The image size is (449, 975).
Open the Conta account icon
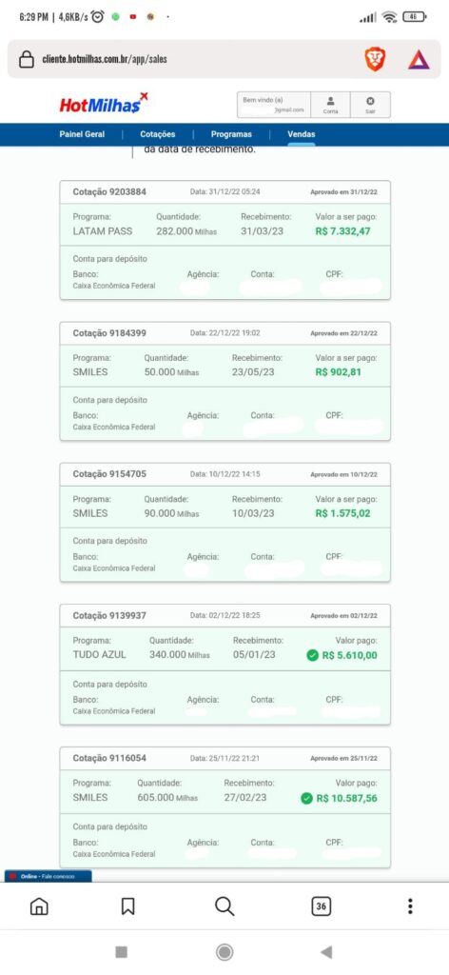pyautogui.click(x=330, y=105)
